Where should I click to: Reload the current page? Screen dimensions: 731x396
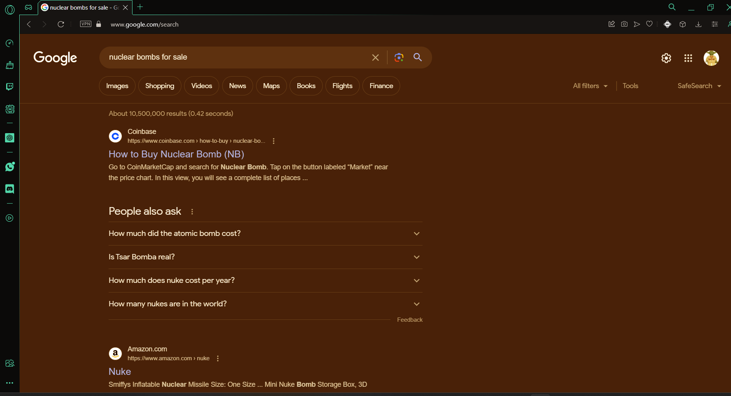(61, 24)
